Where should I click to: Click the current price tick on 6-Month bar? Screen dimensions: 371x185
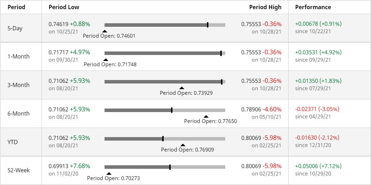click(x=172, y=110)
